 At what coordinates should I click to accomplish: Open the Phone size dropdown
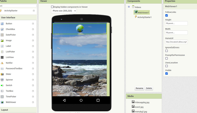[64, 11]
